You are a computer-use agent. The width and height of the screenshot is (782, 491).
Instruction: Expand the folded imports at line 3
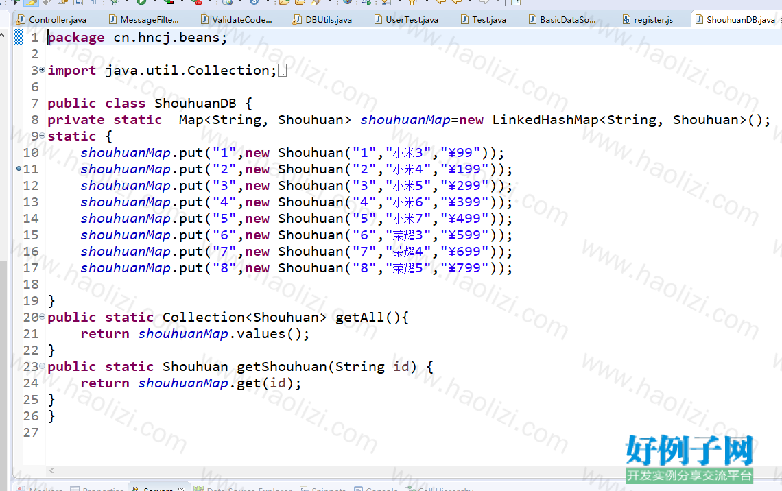[43, 70]
